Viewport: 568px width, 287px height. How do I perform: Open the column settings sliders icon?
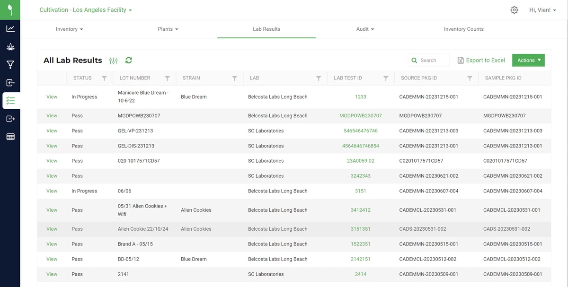[x=113, y=60]
